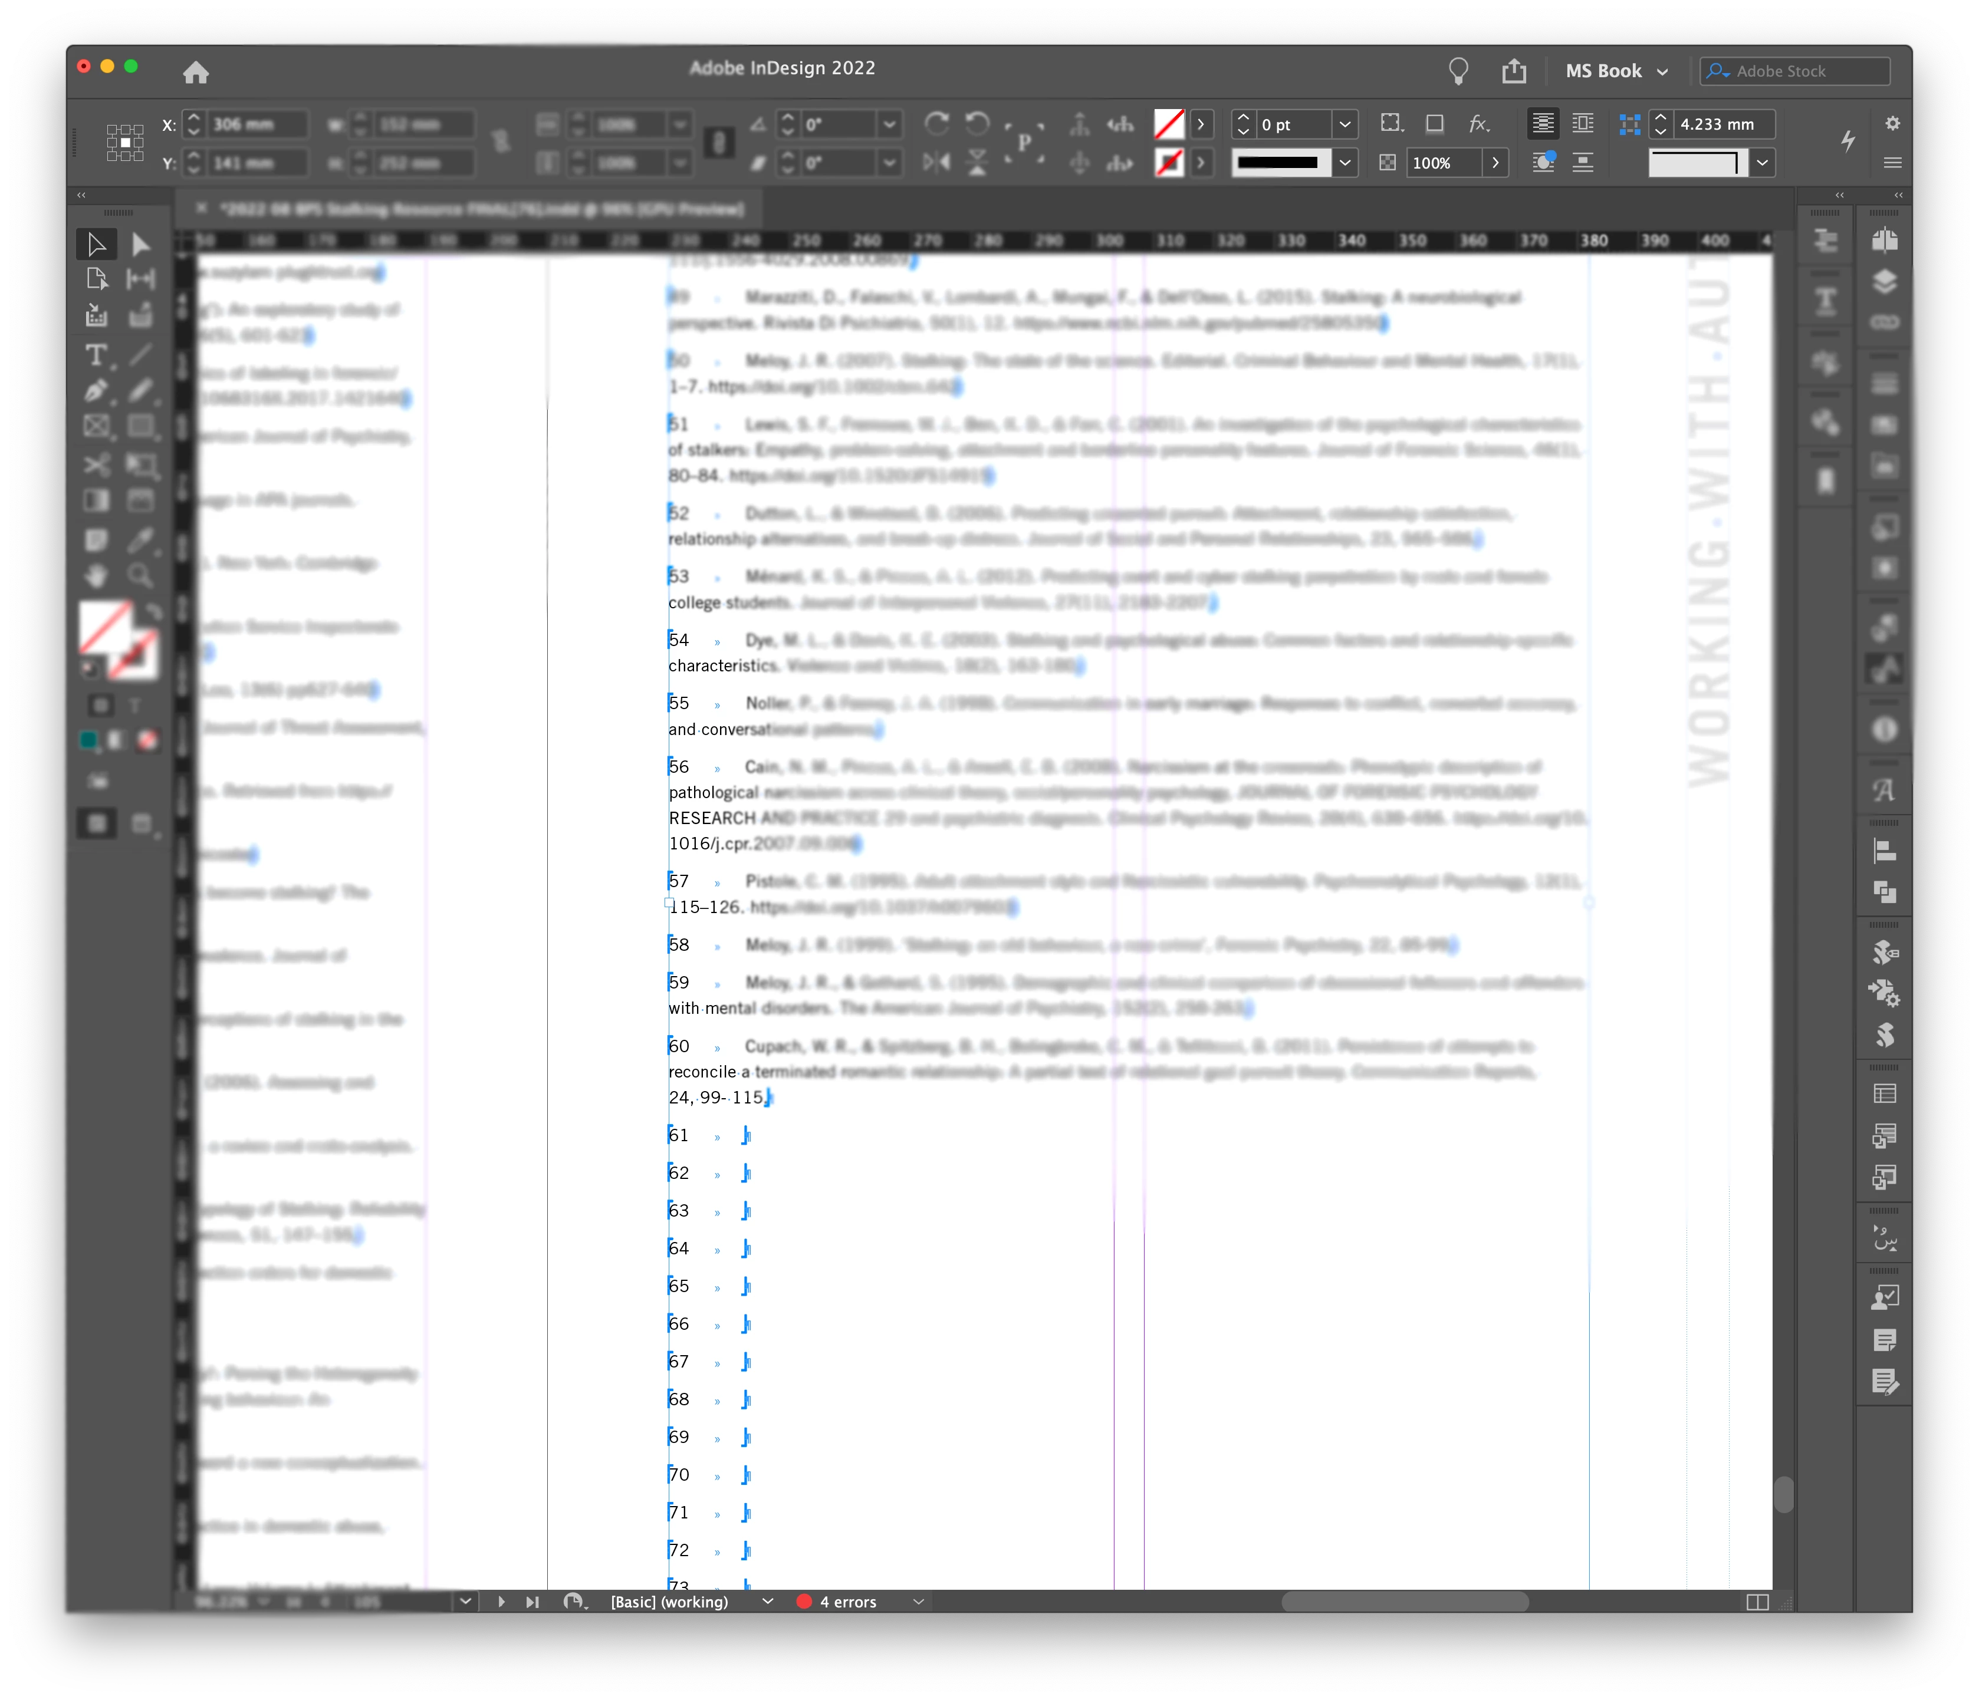1979x1700 pixels.
Task: Click the 4 errors preflight status
Action: click(x=847, y=1602)
